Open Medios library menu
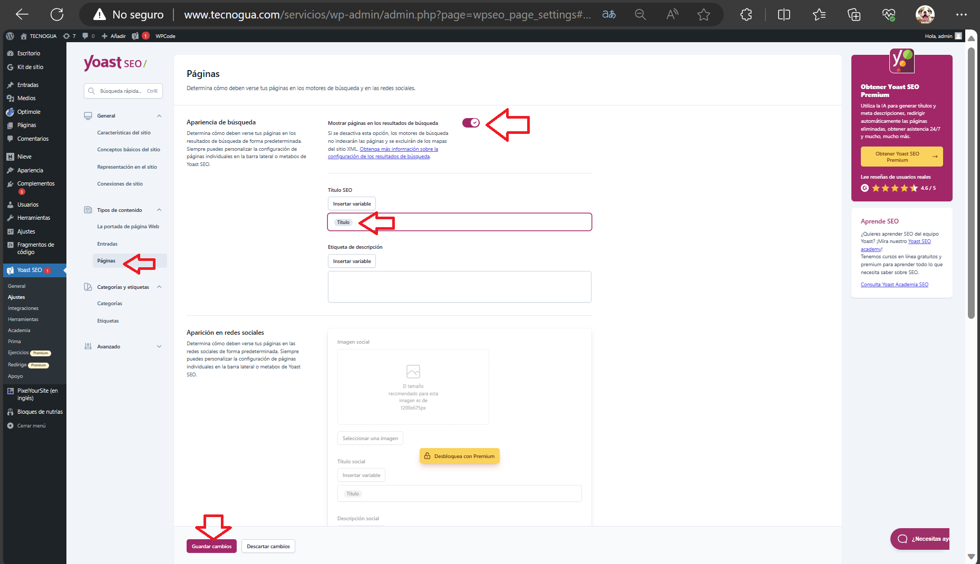 click(26, 98)
